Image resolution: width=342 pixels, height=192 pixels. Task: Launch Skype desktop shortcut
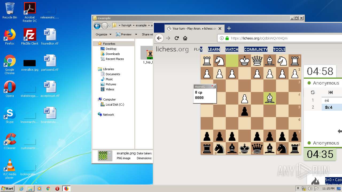[x=10, y=115]
